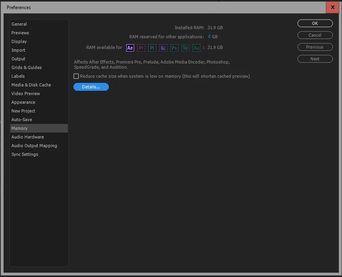Open Grids & Guides preferences
The image size is (342, 277).
(39, 67)
